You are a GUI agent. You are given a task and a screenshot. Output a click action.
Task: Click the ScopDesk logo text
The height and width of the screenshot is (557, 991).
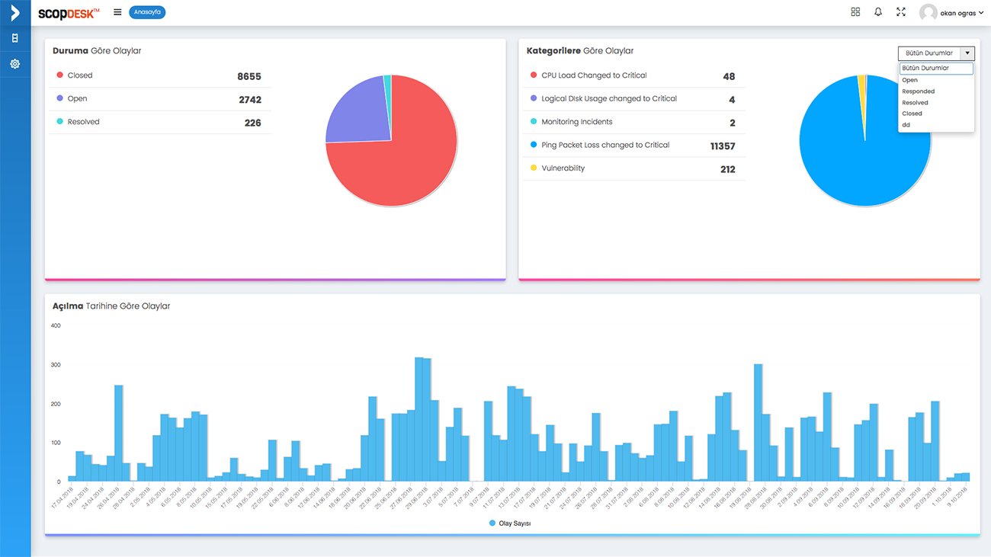(69, 13)
